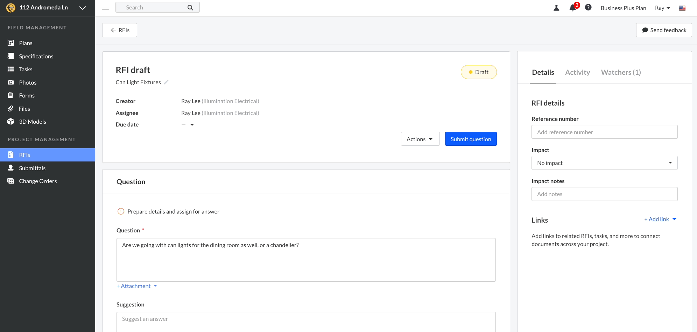Edit the Can Light Fixtures title with pencil
This screenshot has height=332, width=697.
coord(166,82)
